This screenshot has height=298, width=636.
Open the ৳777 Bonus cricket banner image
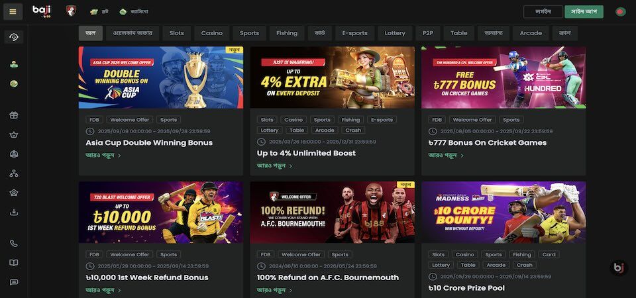[503, 77]
